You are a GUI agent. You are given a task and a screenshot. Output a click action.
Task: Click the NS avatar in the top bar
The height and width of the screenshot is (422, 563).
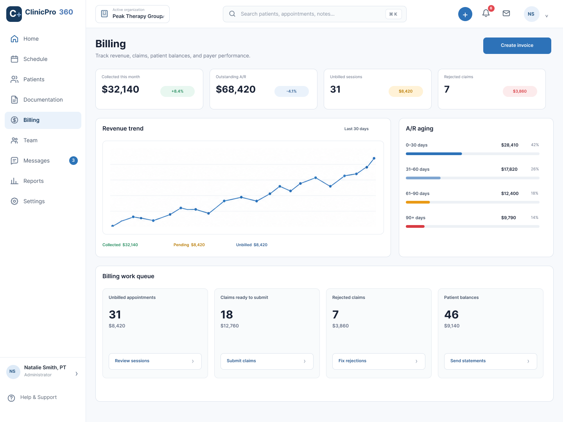(531, 14)
